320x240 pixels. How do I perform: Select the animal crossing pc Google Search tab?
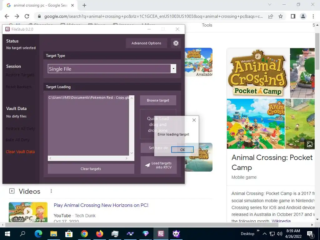tap(40, 5)
